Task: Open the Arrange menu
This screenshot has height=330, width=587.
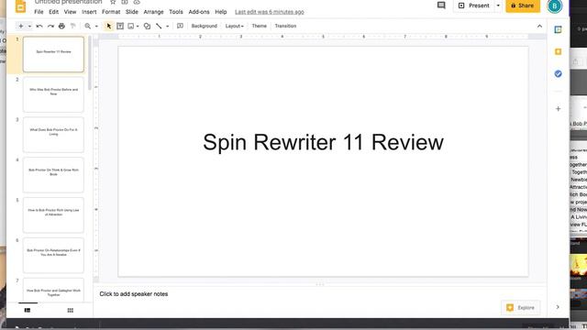Action: click(x=153, y=12)
